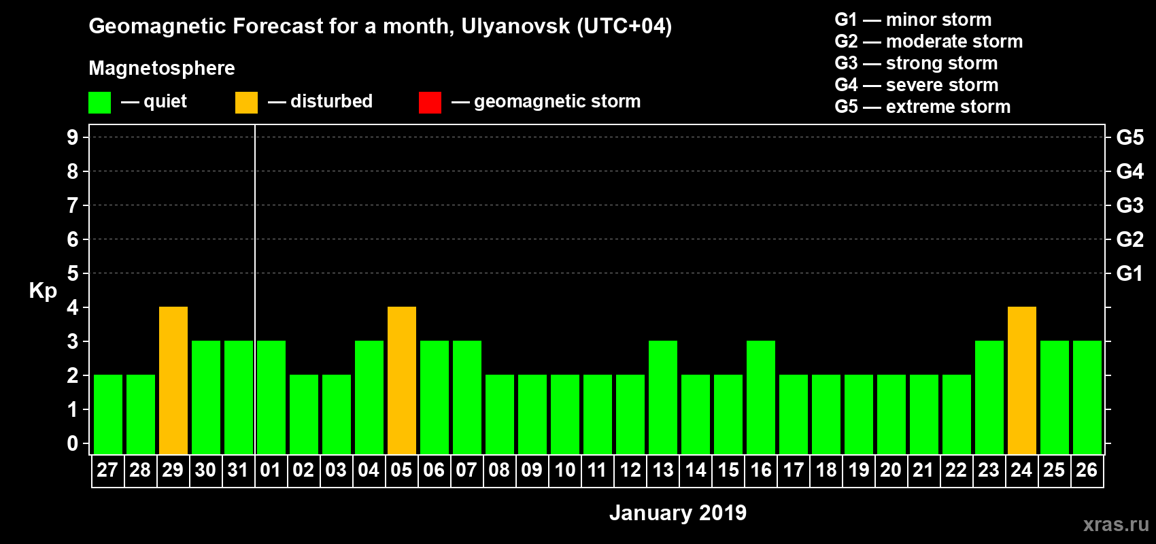Click the date label 31
This screenshot has height=544, width=1156.
(x=238, y=471)
